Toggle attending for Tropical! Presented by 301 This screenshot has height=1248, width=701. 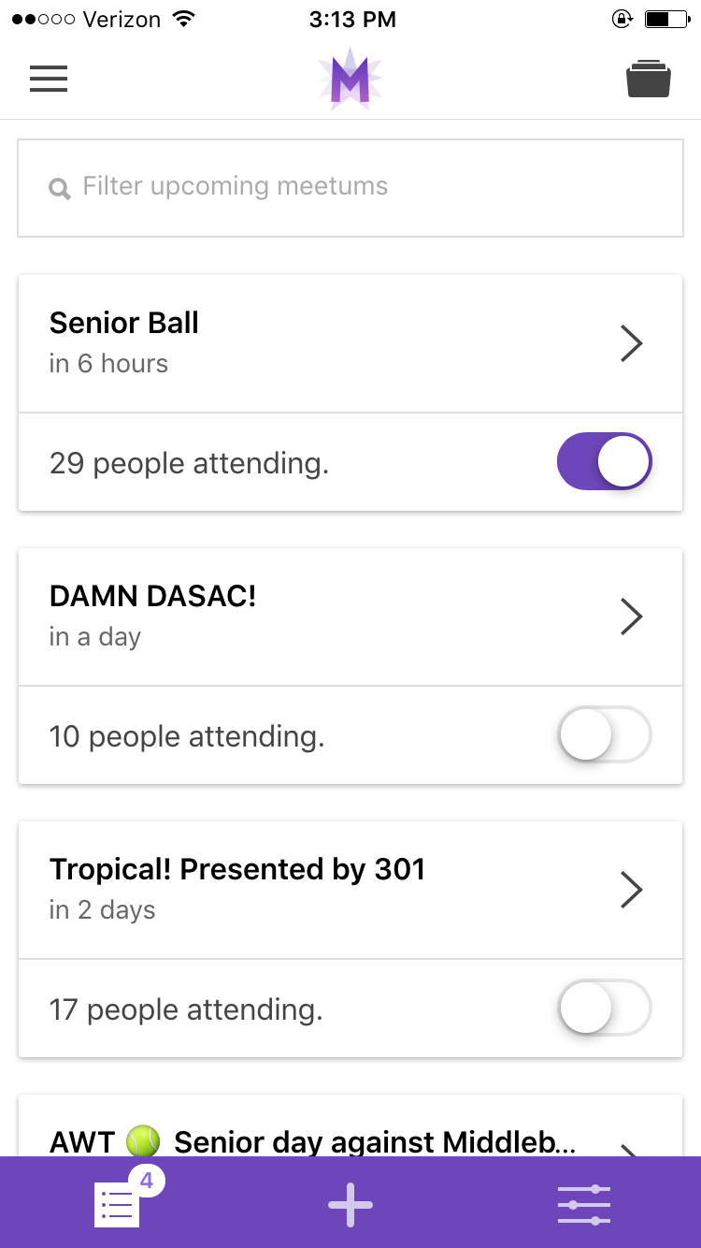pyautogui.click(x=604, y=1009)
